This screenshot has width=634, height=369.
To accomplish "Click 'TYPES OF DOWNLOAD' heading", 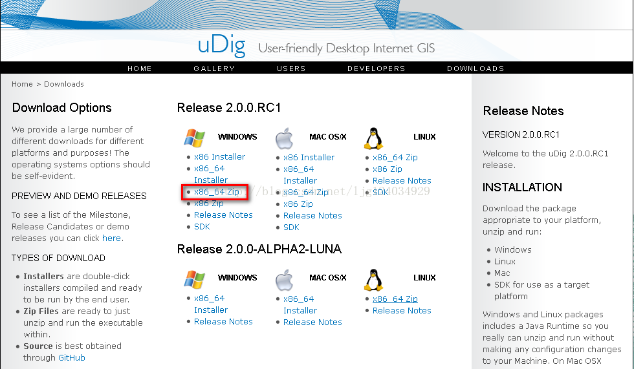I will coord(58,258).
